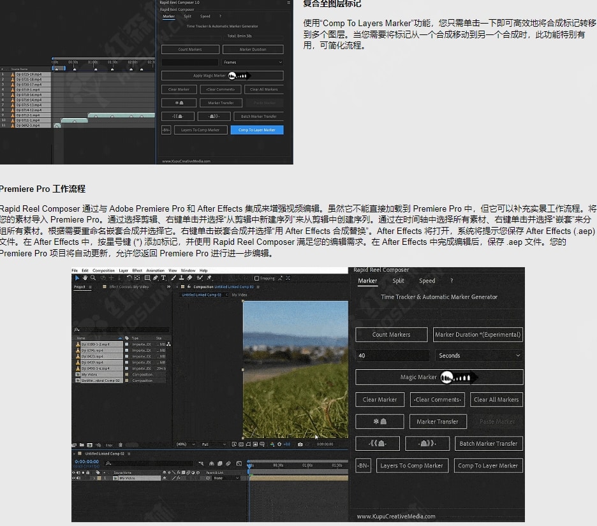Click the new composition icon in Project footer
The width and height of the screenshot is (597, 526).
pos(90,444)
